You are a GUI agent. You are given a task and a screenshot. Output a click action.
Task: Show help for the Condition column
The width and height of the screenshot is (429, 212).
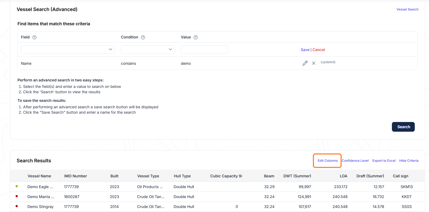(x=143, y=37)
